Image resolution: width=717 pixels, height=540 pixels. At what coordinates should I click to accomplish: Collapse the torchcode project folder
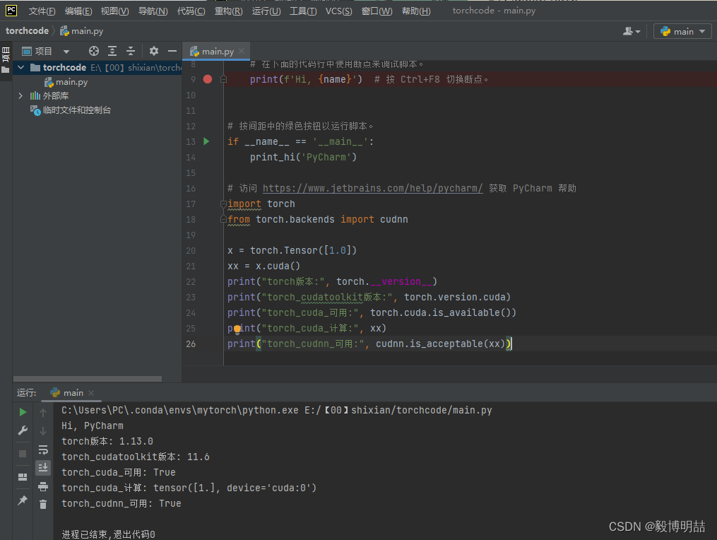pyautogui.click(x=20, y=67)
